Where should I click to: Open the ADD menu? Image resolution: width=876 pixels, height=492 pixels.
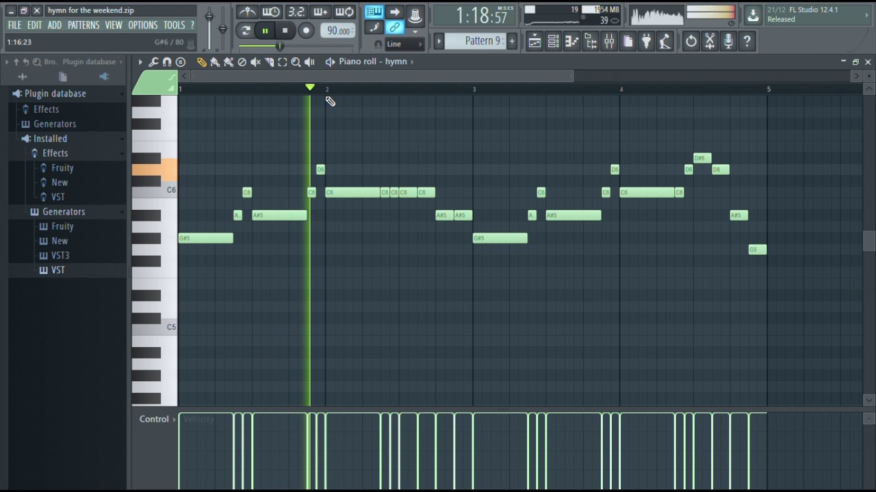click(x=55, y=25)
